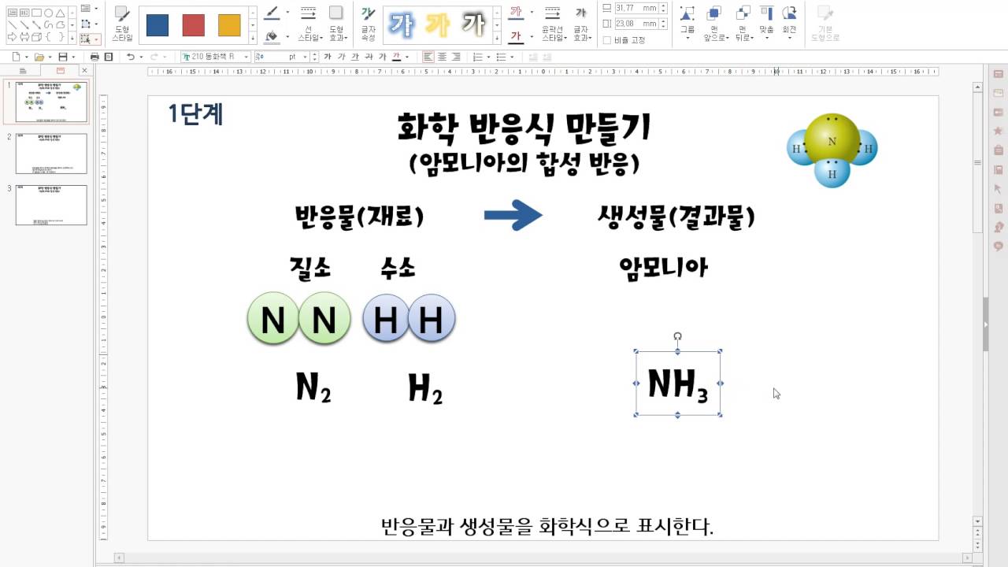1008x567 pixels.
Task: Toggle underline text formatting button
Action: tap(354, 57)
